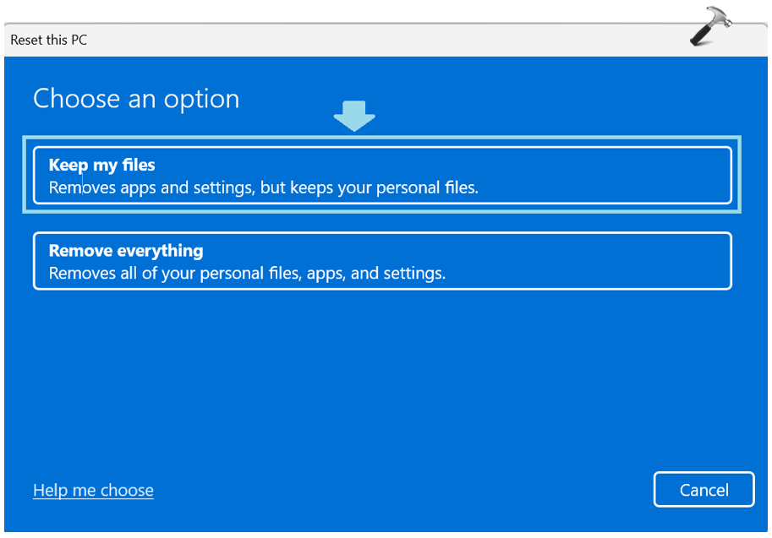Open the Help me choose link

93,490
